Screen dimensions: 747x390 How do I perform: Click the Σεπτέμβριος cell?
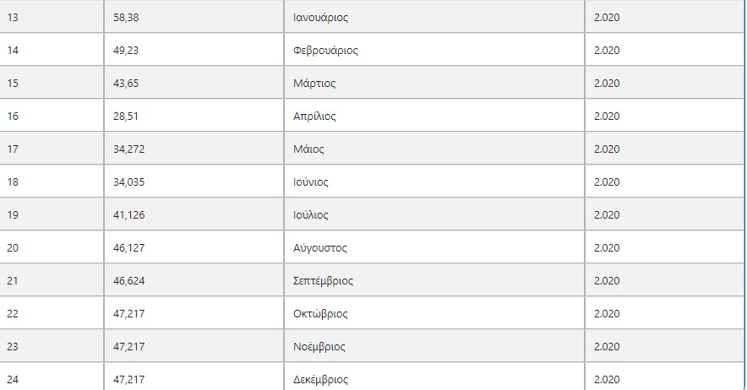coord(434,280)
